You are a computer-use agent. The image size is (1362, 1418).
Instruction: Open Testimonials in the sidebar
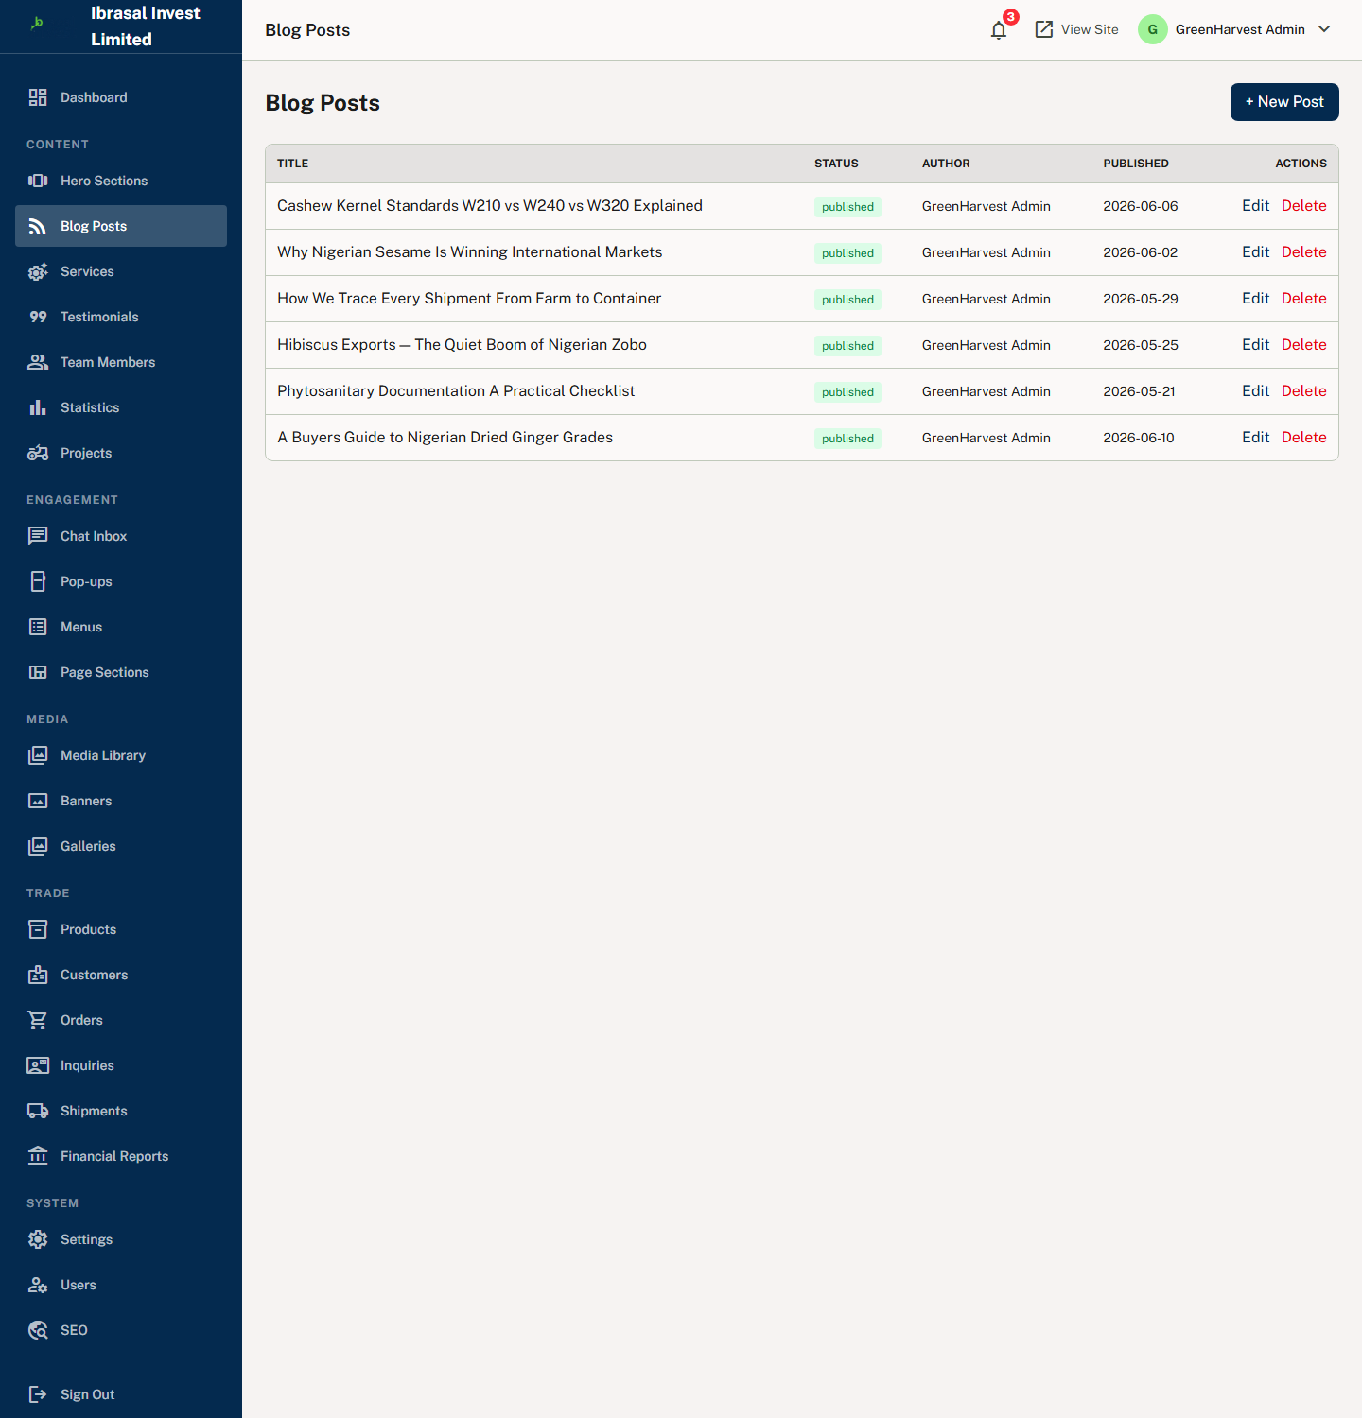[x=121, y=317]
